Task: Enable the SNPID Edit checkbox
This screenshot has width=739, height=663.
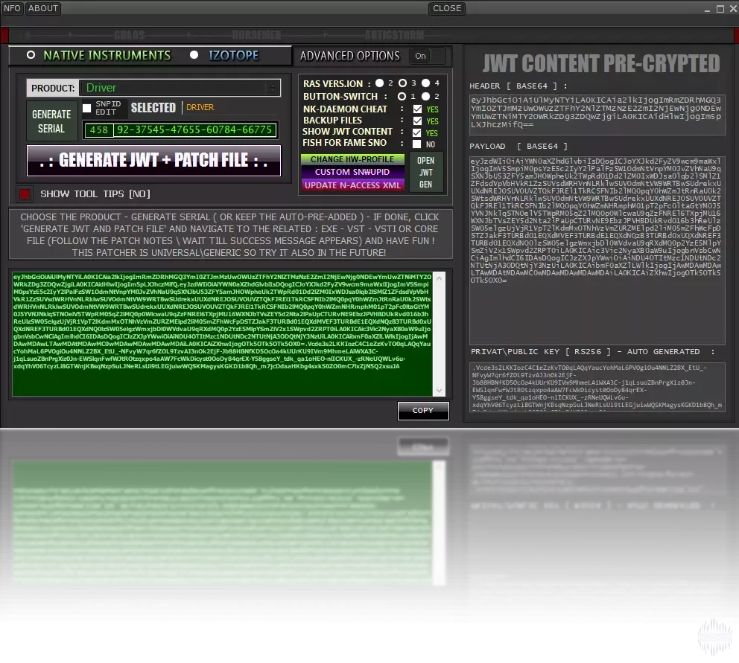Action: click(x=86, y=108)
